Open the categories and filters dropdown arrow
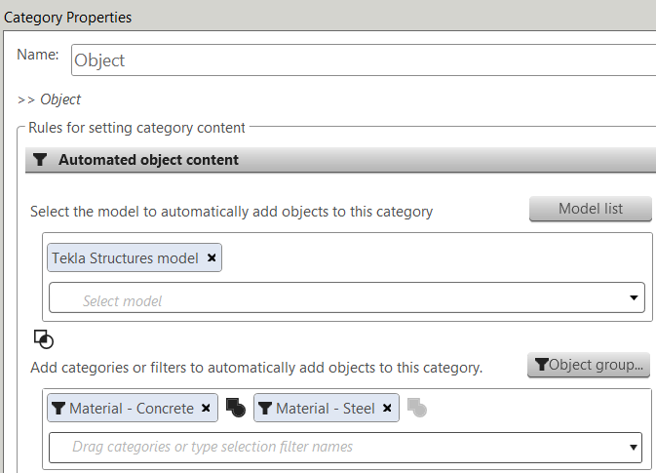 click(633, 448)
